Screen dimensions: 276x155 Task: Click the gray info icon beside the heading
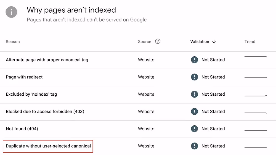click(11, 12)
